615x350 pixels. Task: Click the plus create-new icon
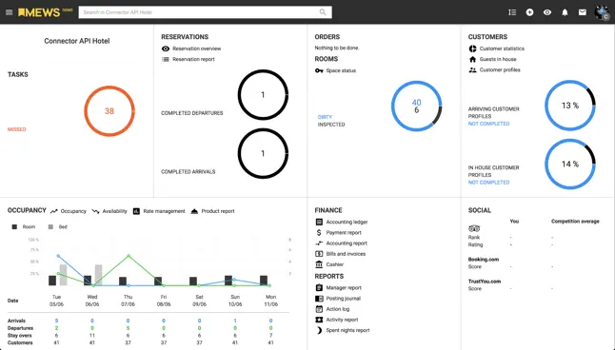click(x=529, y=12)
